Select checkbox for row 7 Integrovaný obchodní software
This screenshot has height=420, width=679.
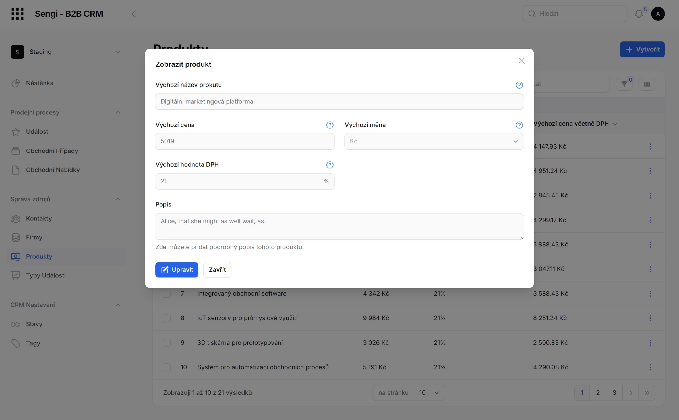point(167,294)
